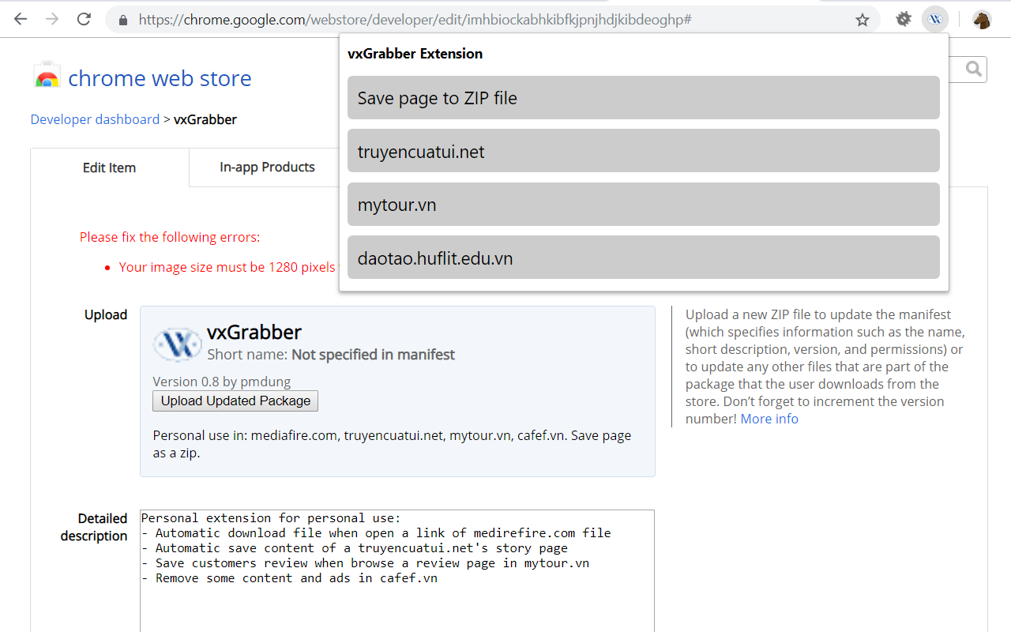Open the Developer dashboard link

pyautogui.click(x=95, y=119)
